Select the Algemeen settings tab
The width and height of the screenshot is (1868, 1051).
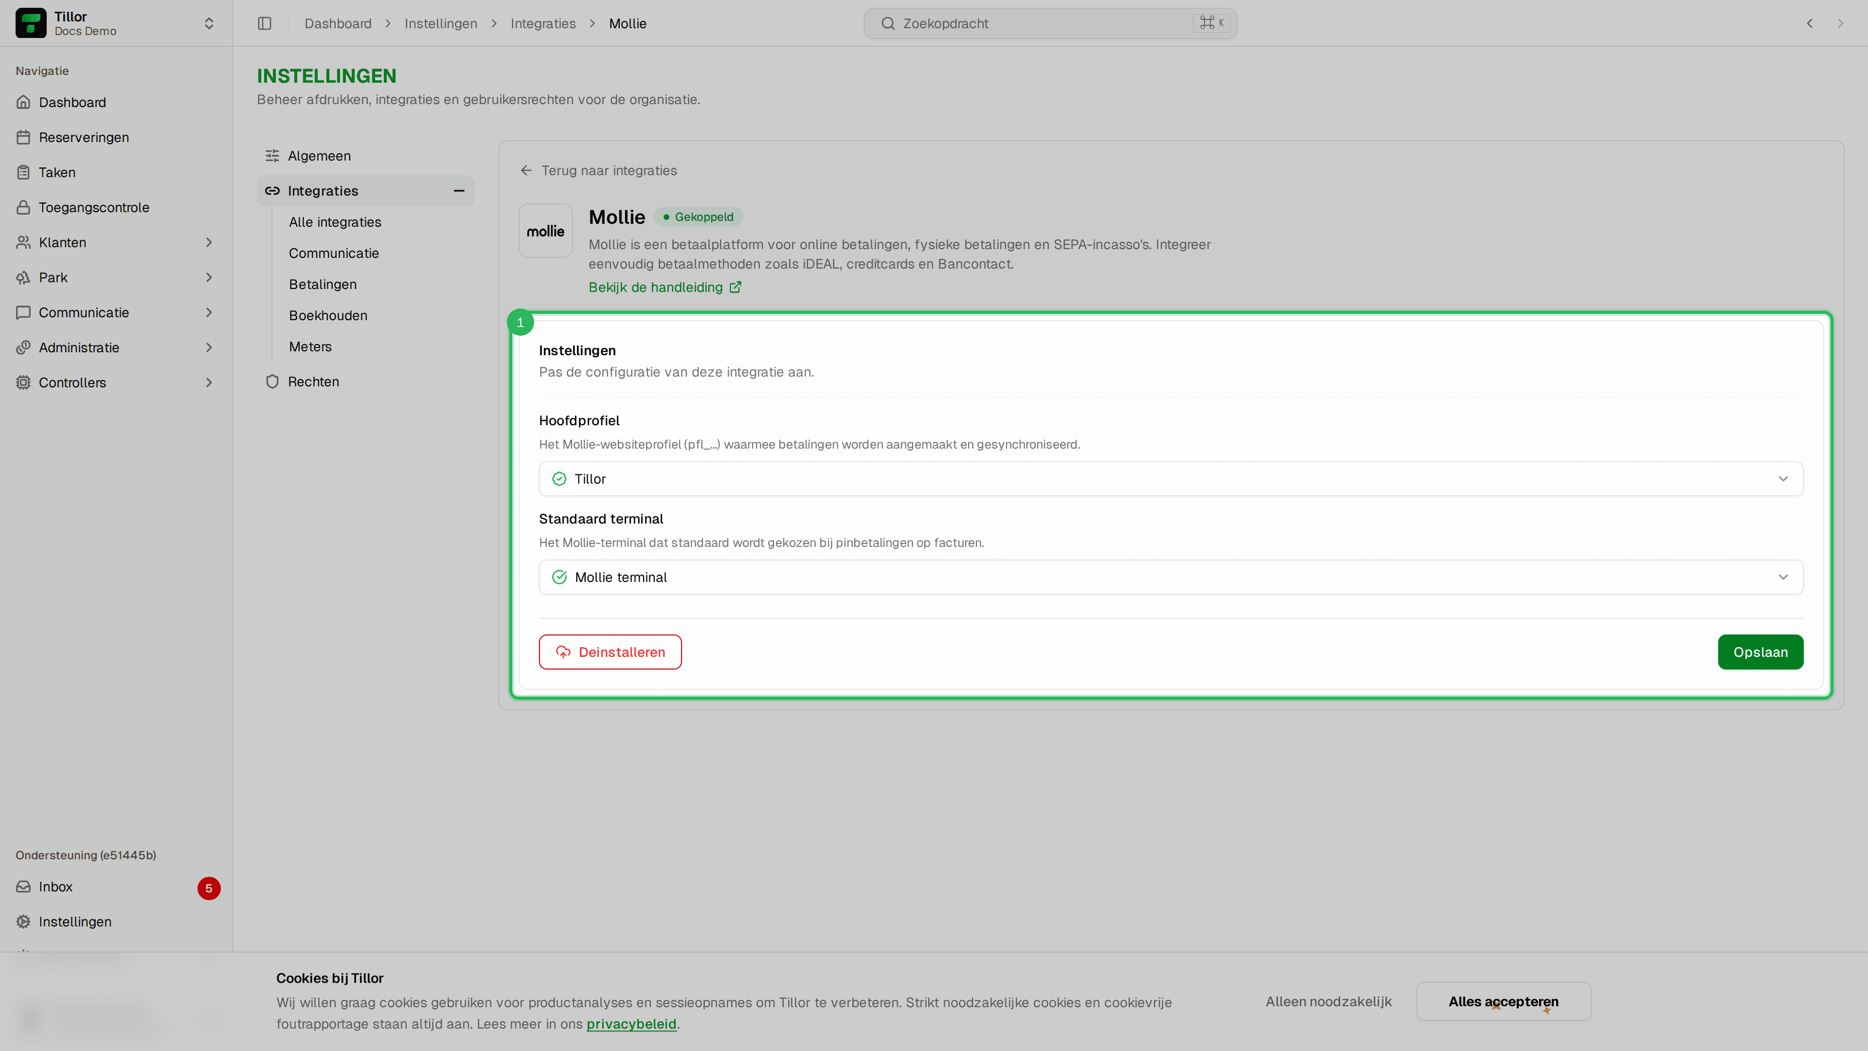pyautogui.click(x=365, y=156)
